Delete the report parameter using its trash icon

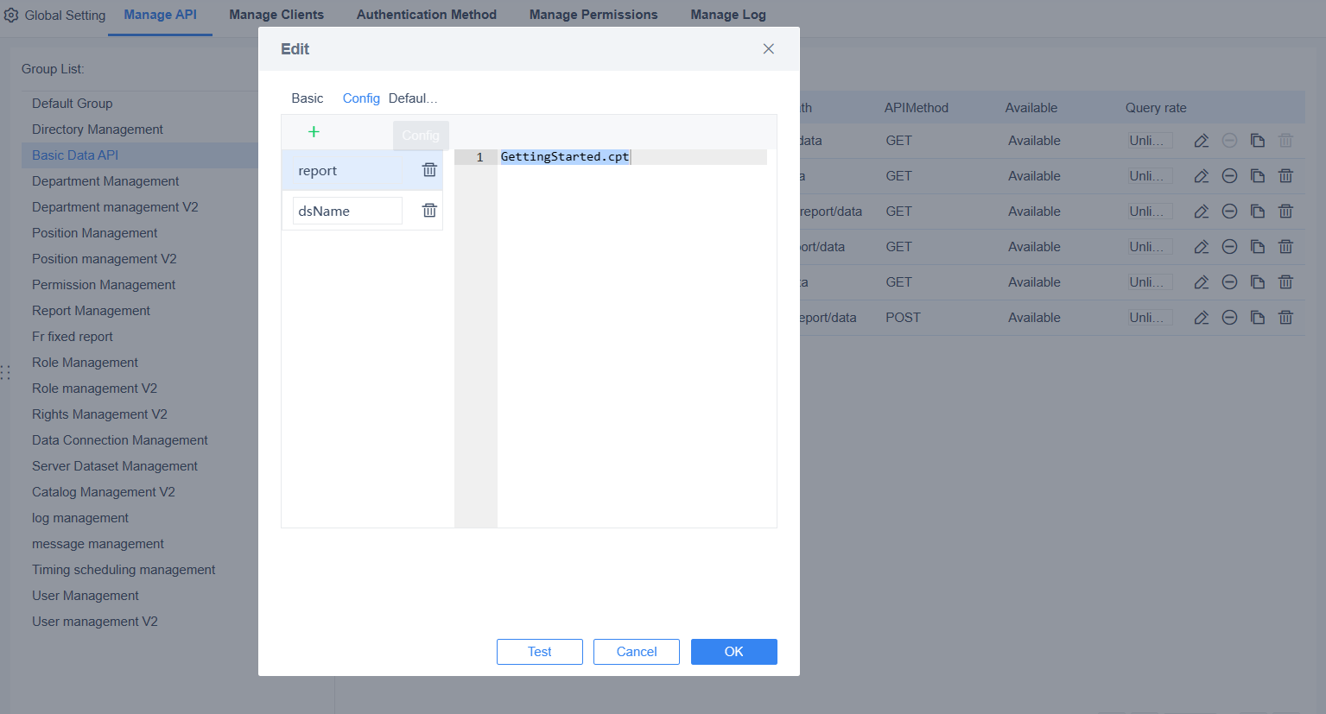(x=428, y=169)
